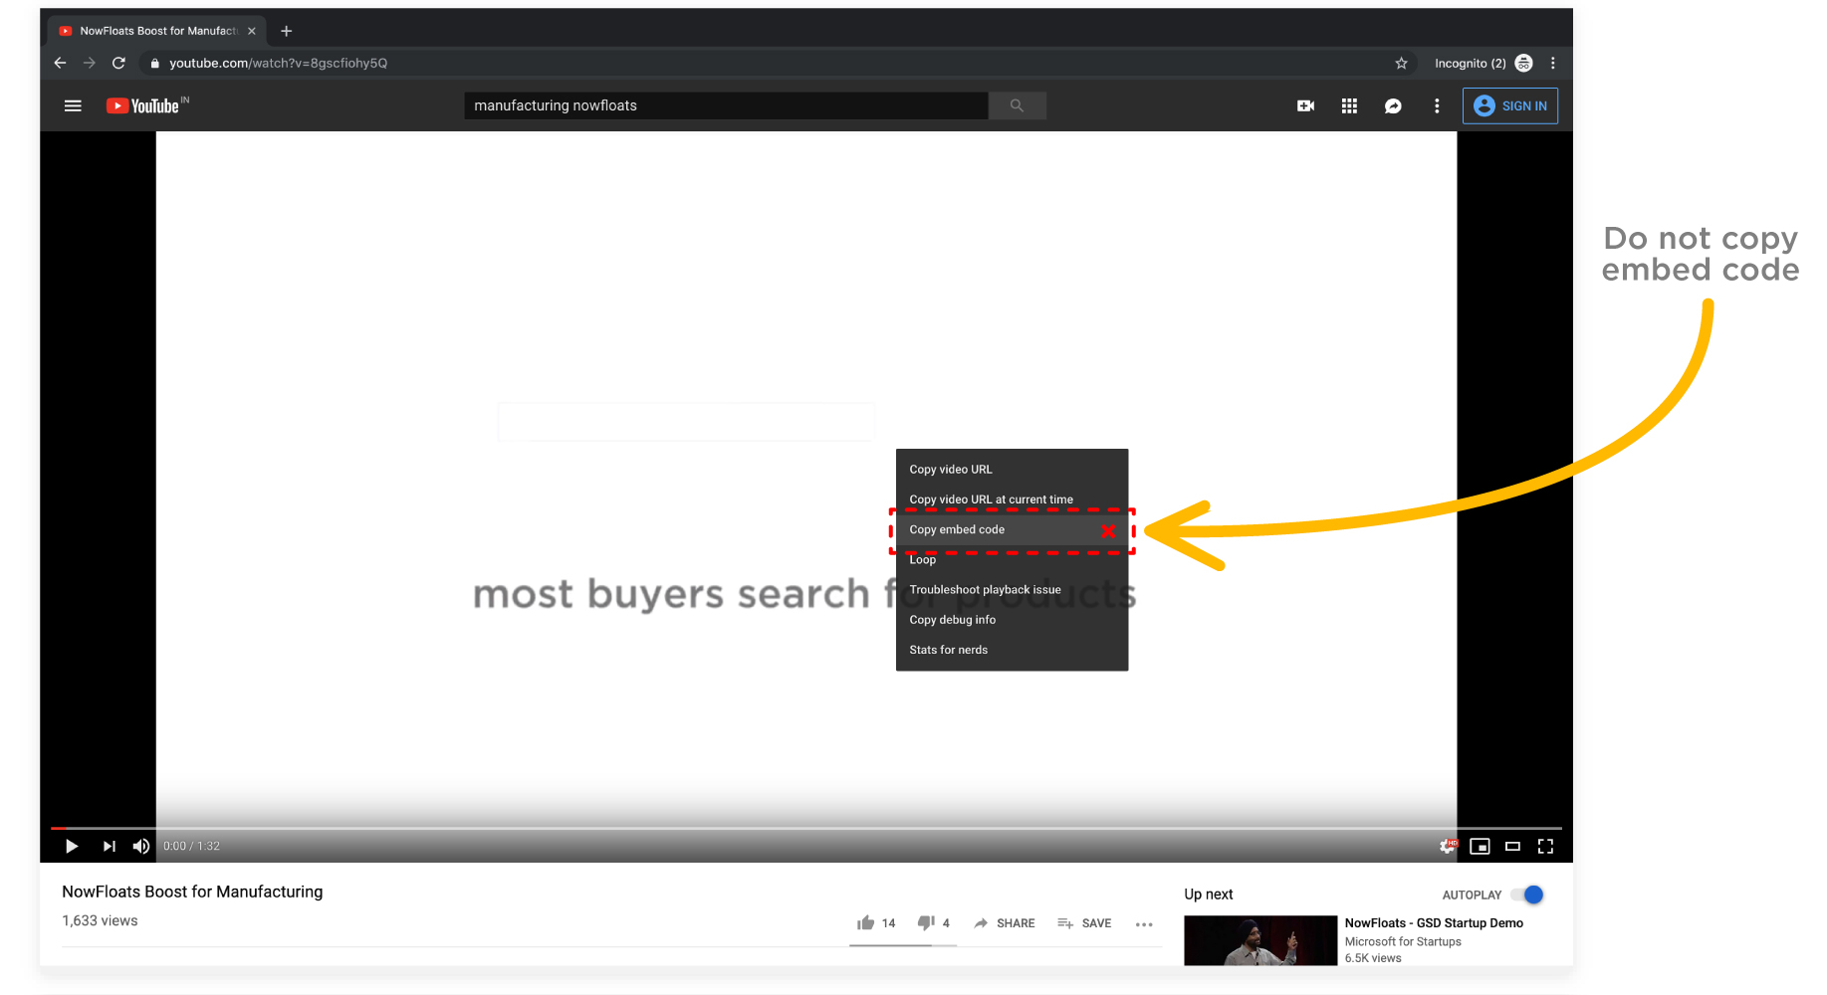This screenshot has height=995, width=1827.
Task: Like the video with thumbs up
Action: (866, 922)
